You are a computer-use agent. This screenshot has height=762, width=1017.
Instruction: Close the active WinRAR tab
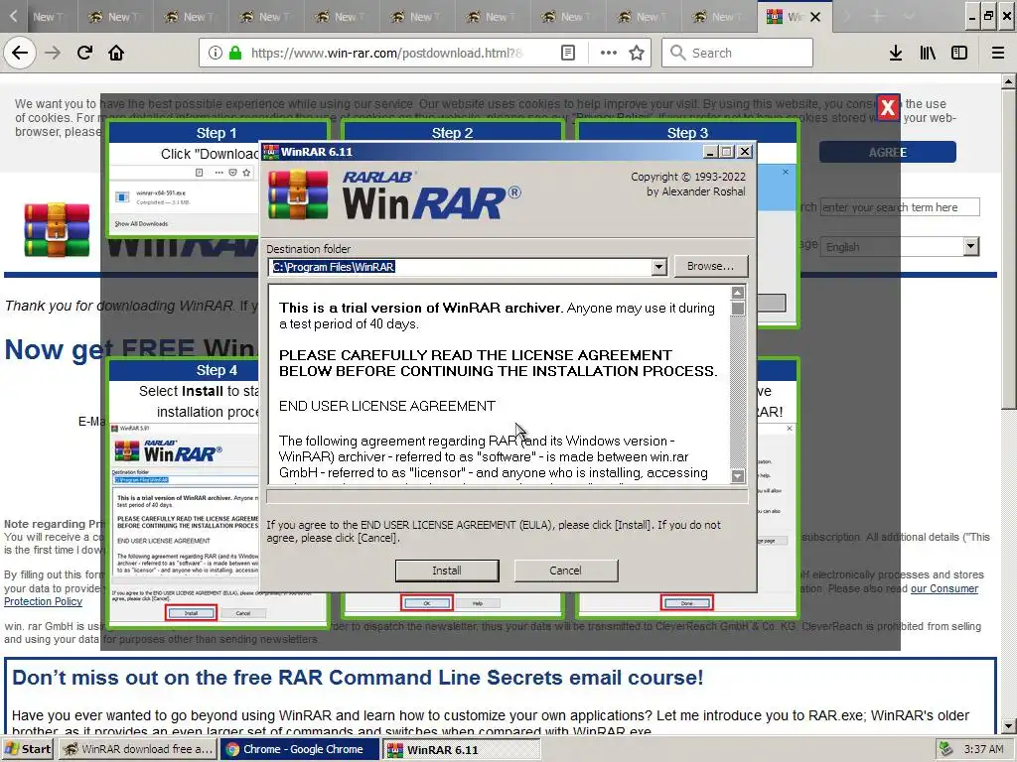[x=815, y=18]
